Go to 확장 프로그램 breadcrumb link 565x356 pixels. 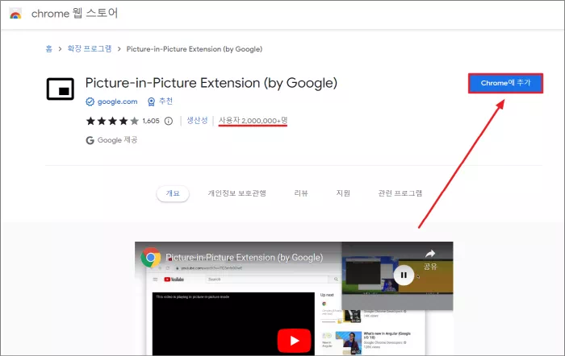click(90, 48)
